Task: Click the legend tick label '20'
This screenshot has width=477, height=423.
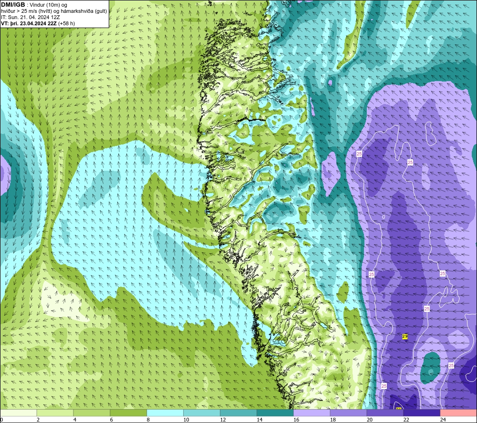Action: coord(370,420)
